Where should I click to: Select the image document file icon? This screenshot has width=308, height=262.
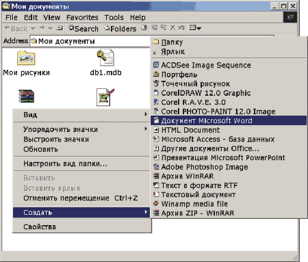(x=105, y=97)
